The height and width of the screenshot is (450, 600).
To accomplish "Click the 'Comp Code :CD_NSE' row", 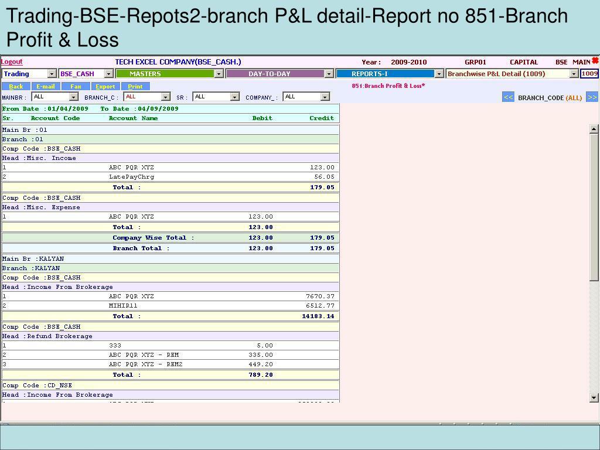I will click(x=171, y=386).
